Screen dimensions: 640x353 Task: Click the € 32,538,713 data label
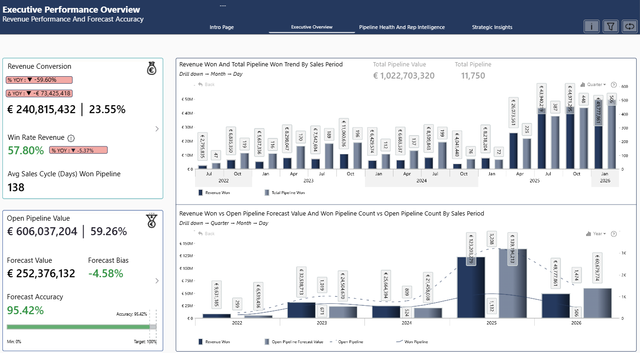pos(302,282)
